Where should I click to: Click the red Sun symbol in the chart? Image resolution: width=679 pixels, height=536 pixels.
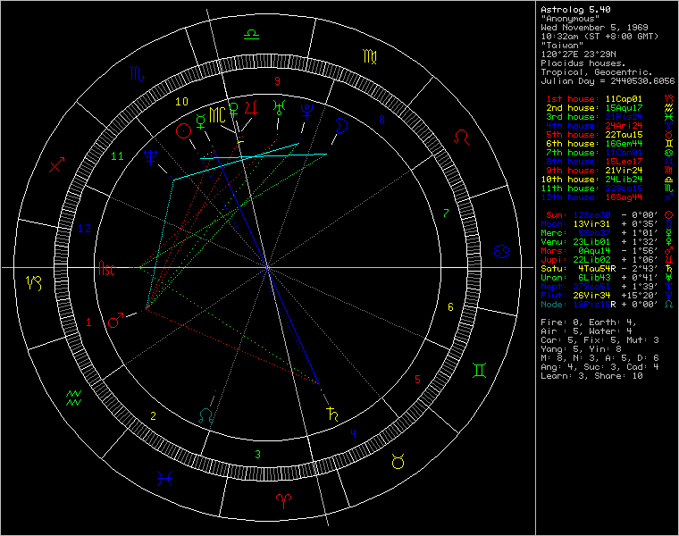coord(184,130)
